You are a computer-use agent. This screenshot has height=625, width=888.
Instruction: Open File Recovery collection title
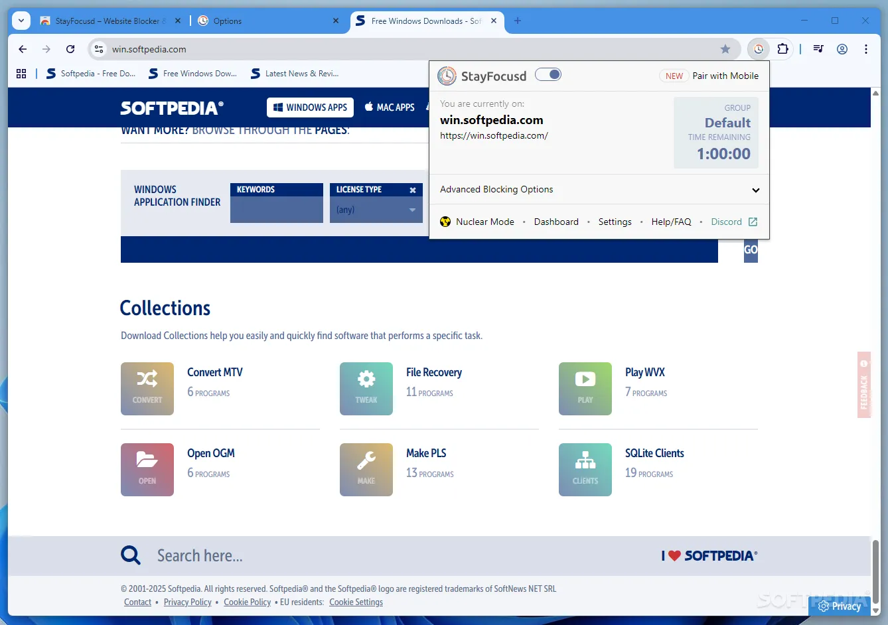(x=434, y=372)
